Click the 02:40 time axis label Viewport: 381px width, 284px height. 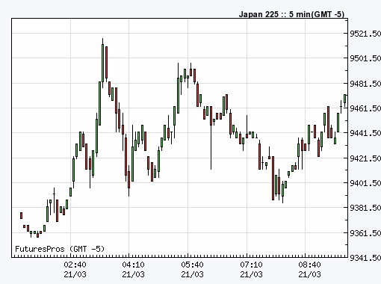pos(75,265)
